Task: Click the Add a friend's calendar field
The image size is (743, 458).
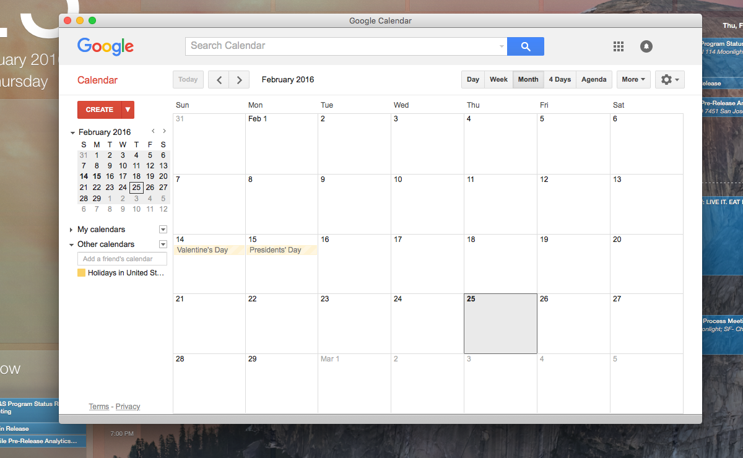Action: tap(123, 259)
